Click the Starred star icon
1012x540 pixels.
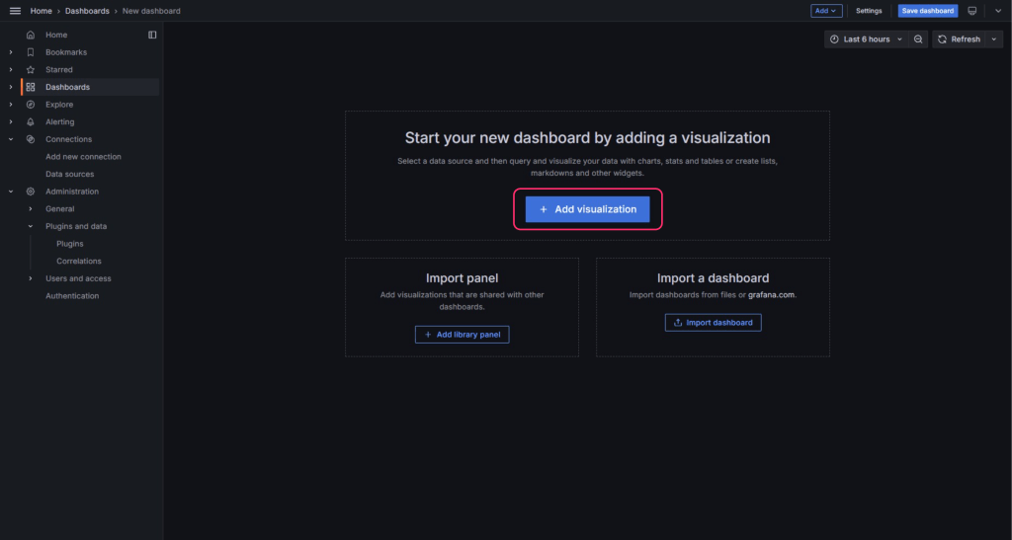[x=31, y=70]
